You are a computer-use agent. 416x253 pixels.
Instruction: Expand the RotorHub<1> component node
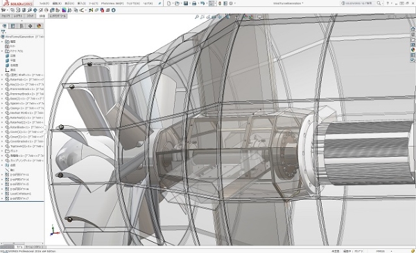(x=2, y=79)
